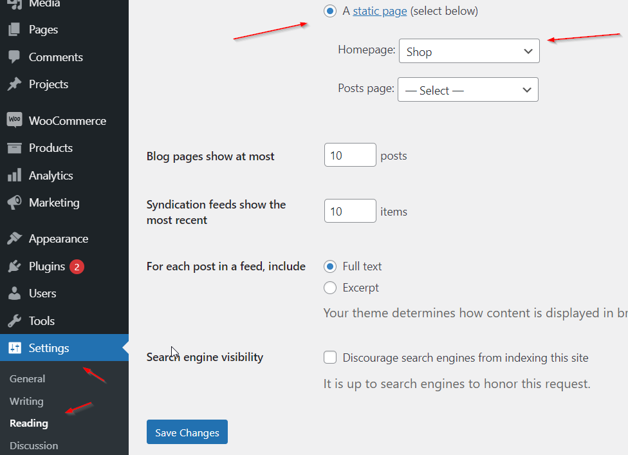Follow the static page link

380,11
